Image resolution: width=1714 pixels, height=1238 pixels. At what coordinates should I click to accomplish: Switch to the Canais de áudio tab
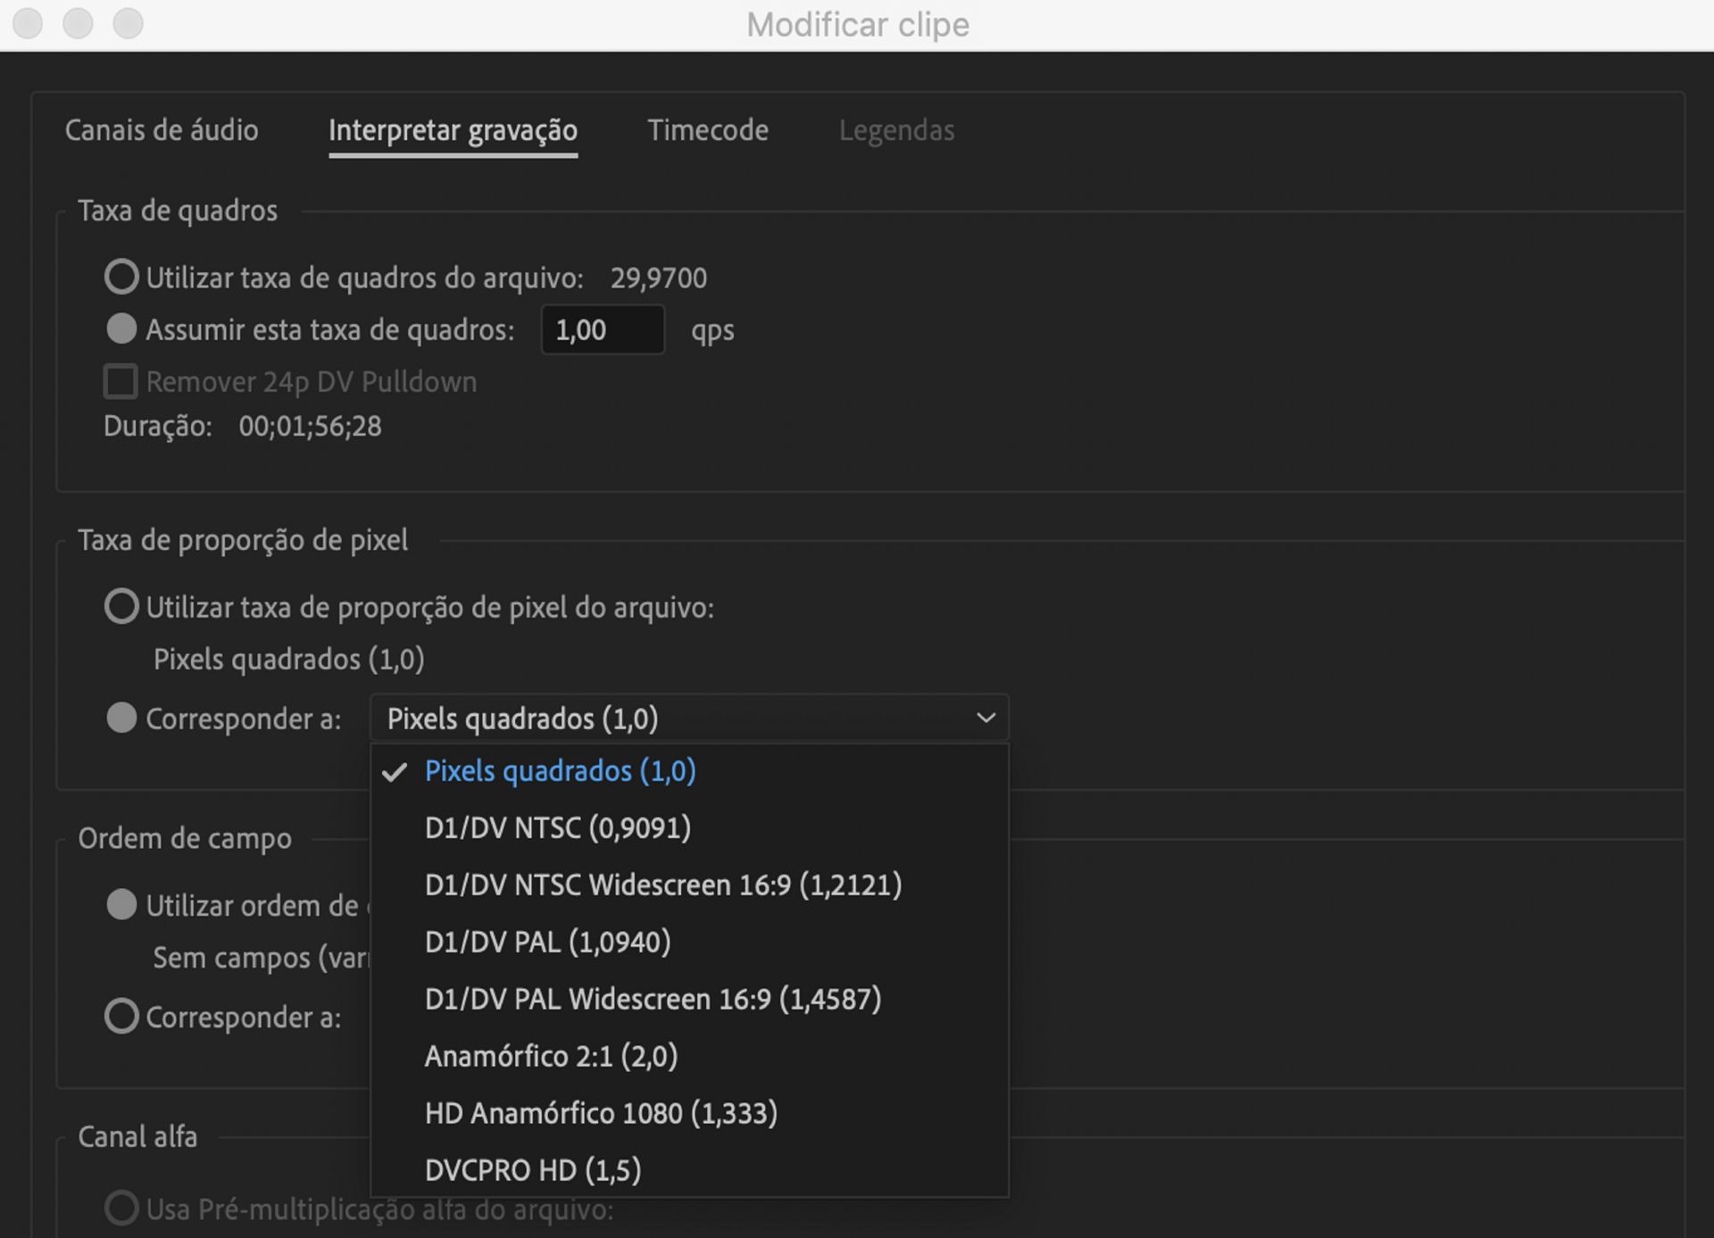point(162,130)
